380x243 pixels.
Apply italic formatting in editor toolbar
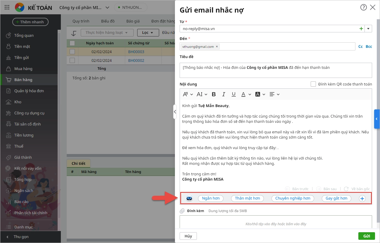tap(224, 94)
